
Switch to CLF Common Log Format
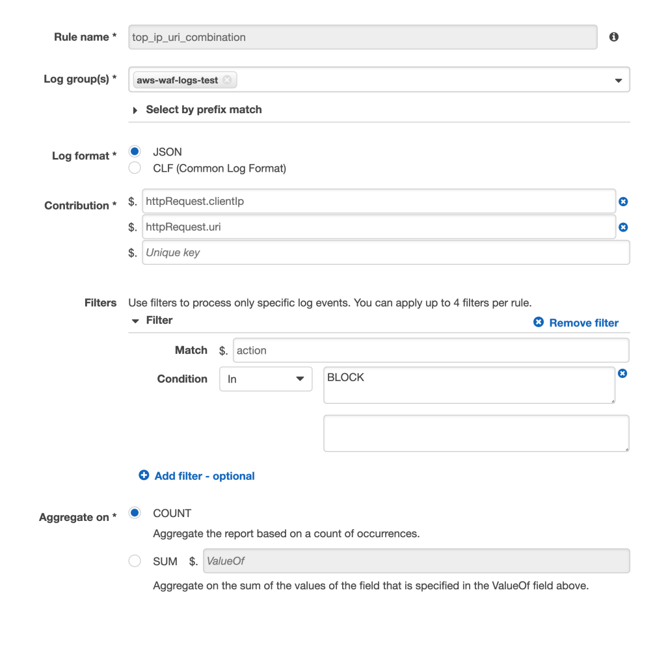tap(134, 168)
